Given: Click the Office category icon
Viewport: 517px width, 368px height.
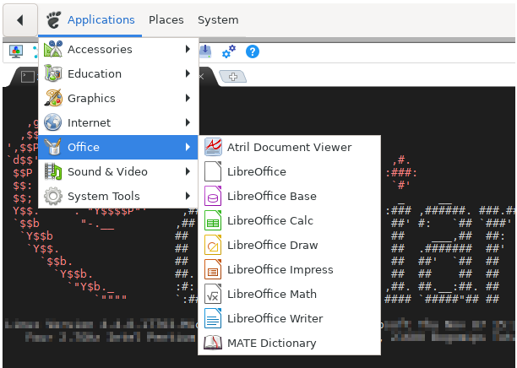Looking at the screenshot, I should 53,147.
